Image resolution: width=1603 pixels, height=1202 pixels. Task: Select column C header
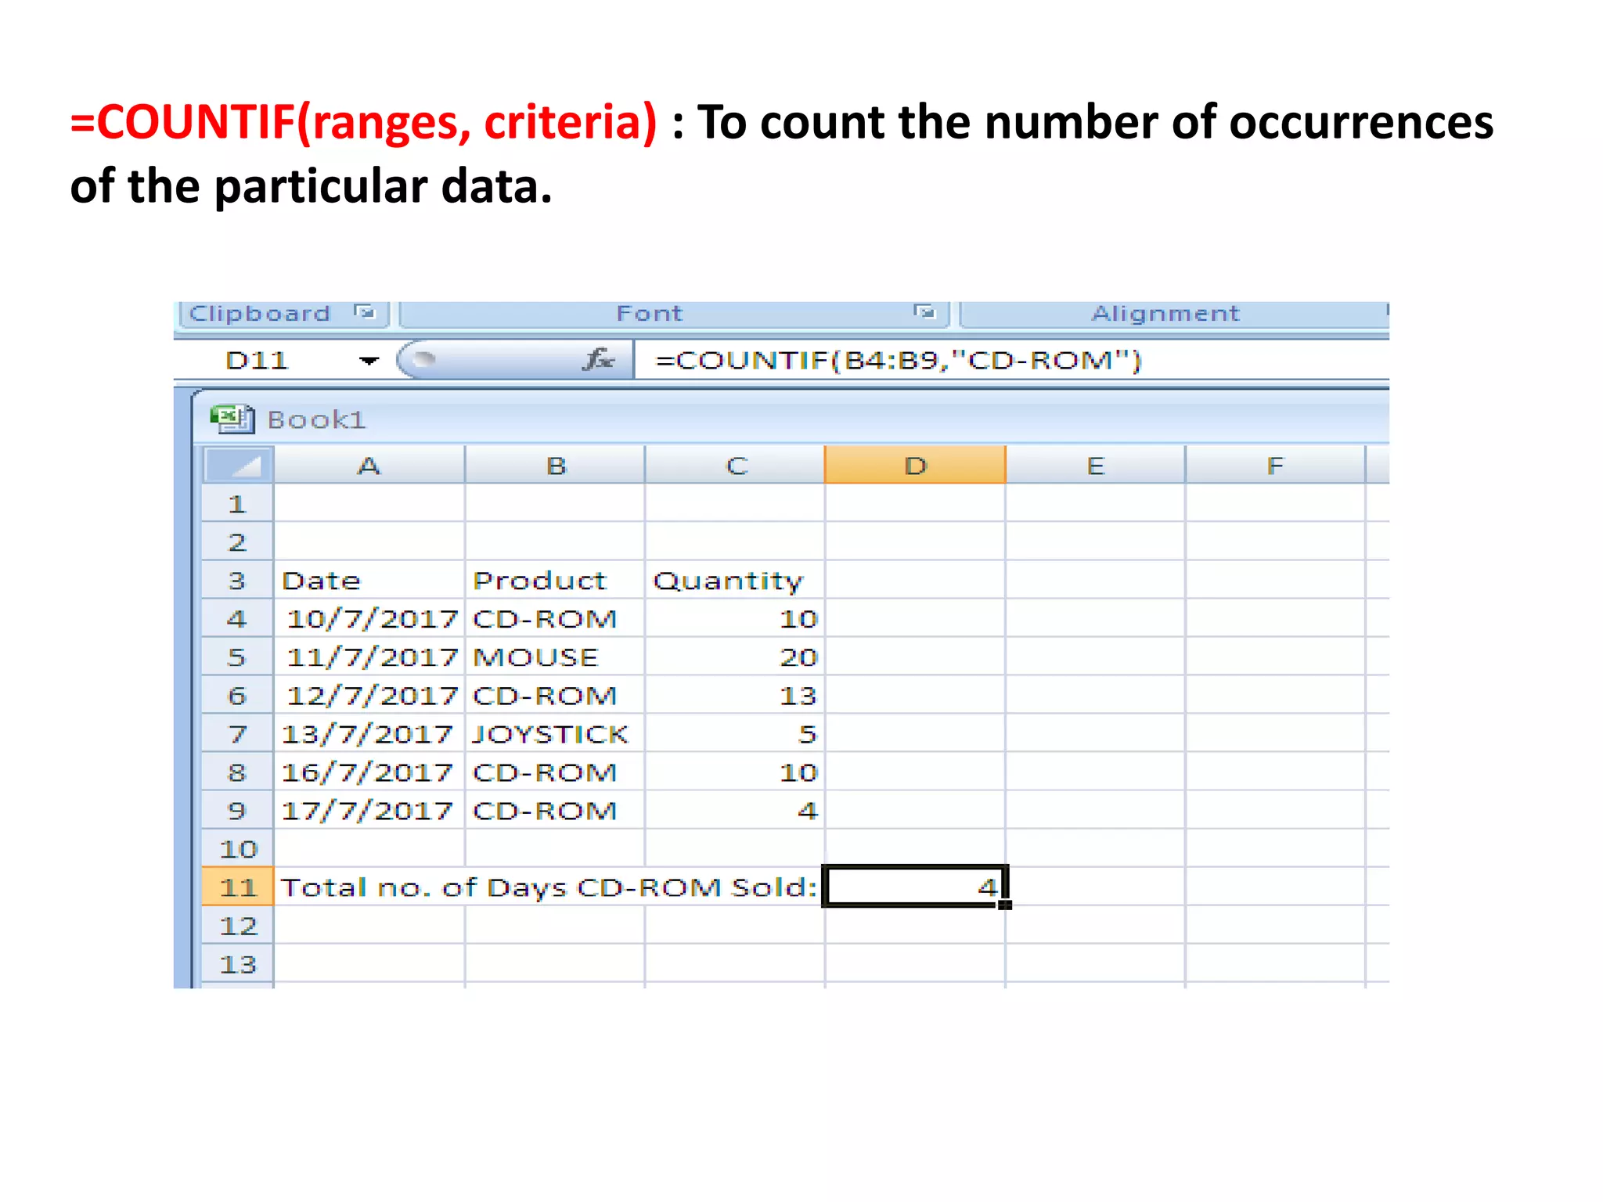coord(735,466)
